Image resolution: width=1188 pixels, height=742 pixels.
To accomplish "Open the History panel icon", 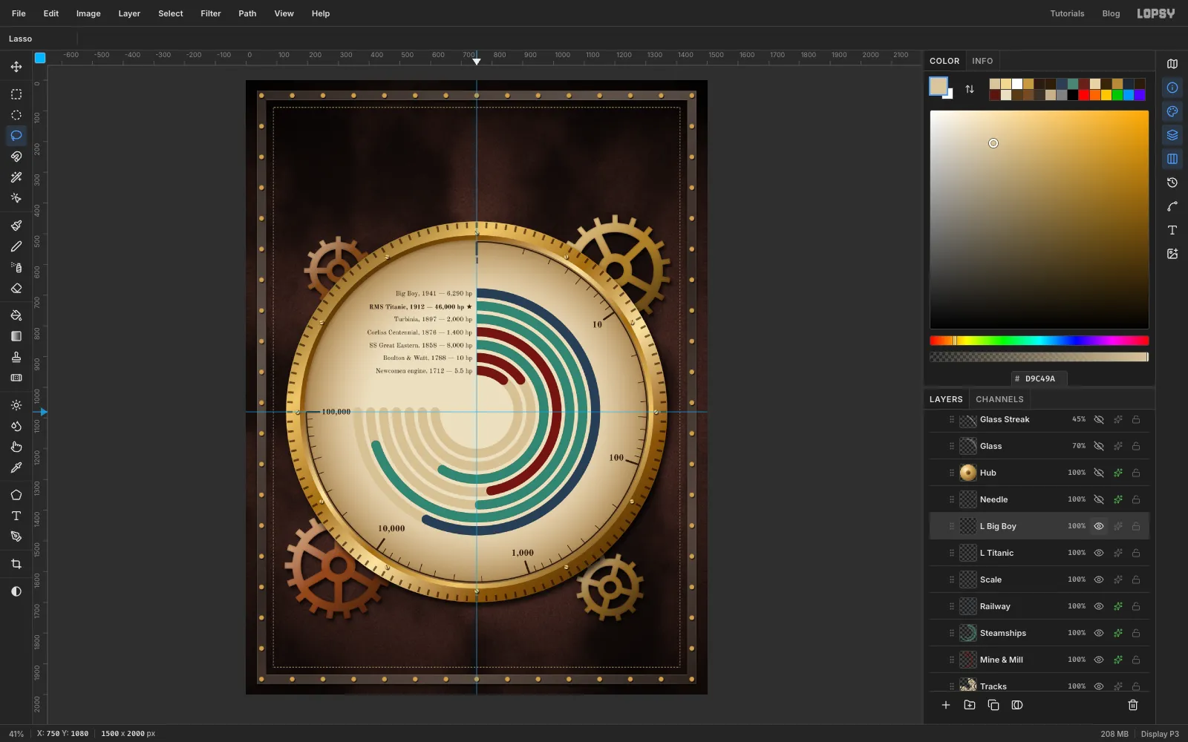I will 1172,183.
